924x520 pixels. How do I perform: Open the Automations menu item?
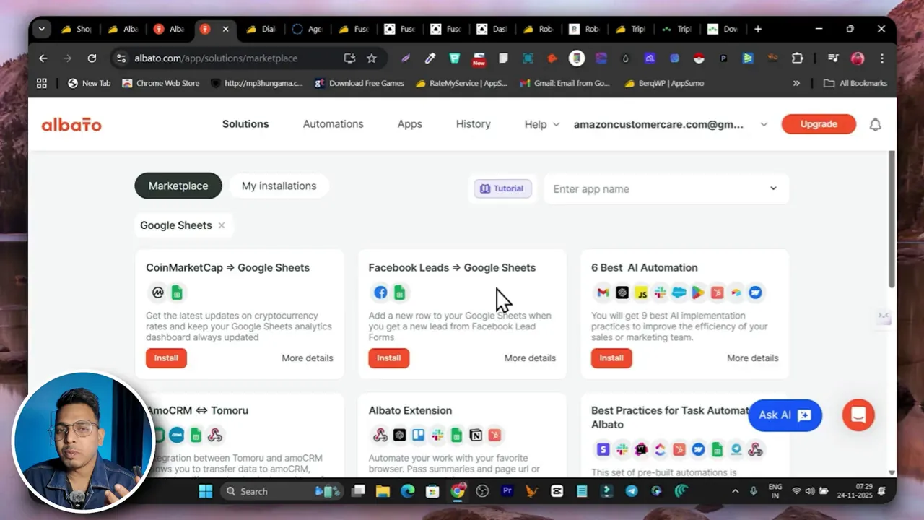click(x=333, y=123)
